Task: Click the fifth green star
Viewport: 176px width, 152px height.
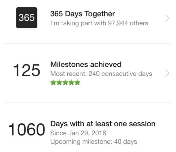Action: 77,82
